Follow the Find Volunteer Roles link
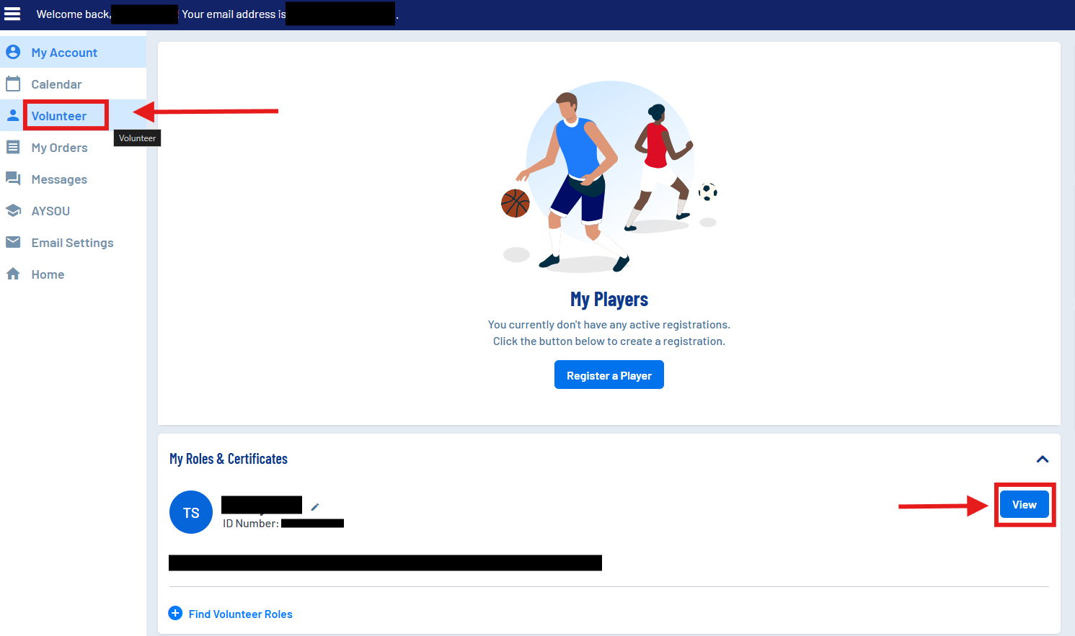Image resolution: width=1075 pixels, height=636 pixels. [240, 614]
